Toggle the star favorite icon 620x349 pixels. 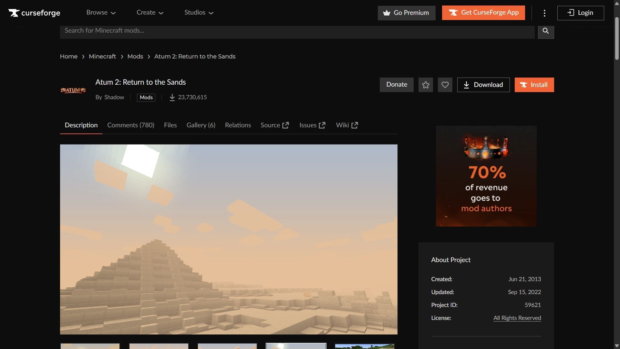(426, 85)
